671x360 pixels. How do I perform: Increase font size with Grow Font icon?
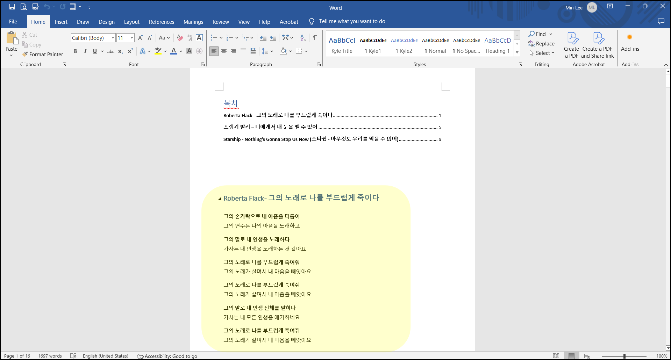coord(140,38)
